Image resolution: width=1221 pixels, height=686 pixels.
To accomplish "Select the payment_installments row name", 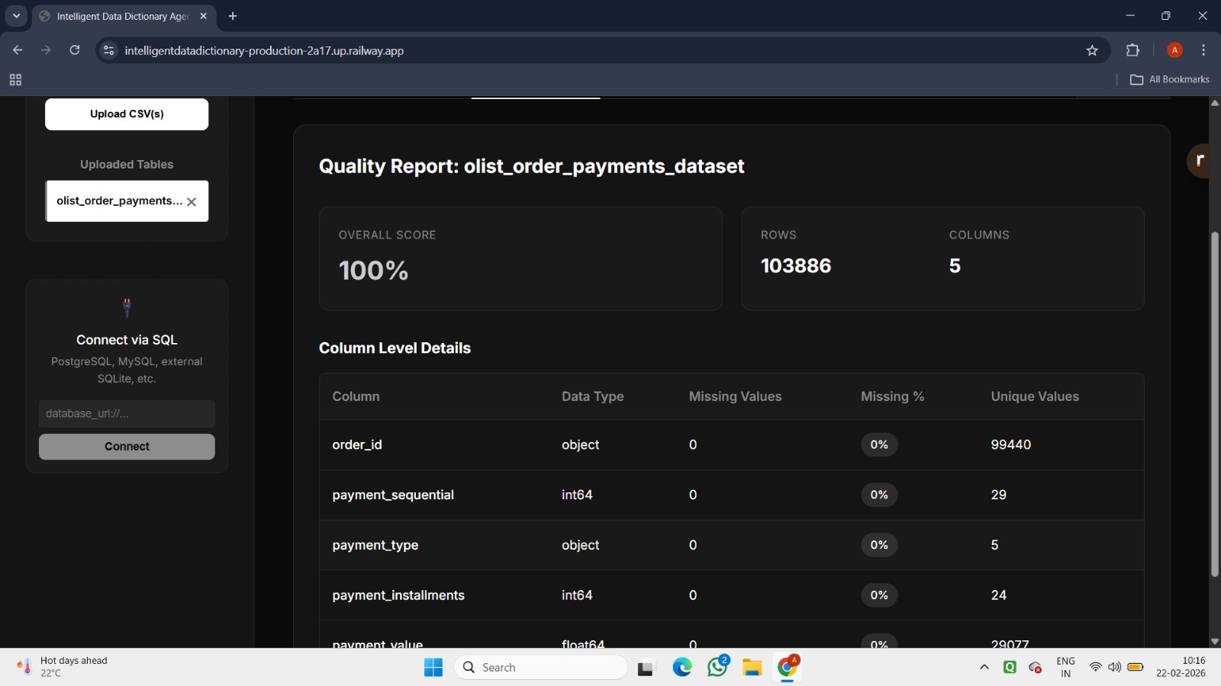I will coord(398,595).
